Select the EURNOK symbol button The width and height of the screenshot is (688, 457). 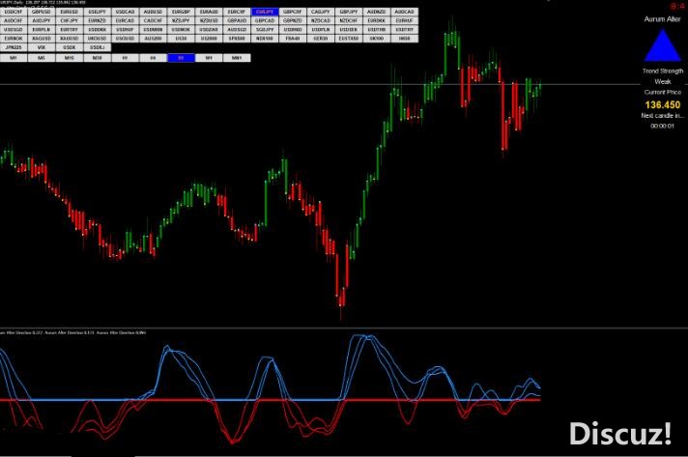pyautogui.click(x=14, y=39)
